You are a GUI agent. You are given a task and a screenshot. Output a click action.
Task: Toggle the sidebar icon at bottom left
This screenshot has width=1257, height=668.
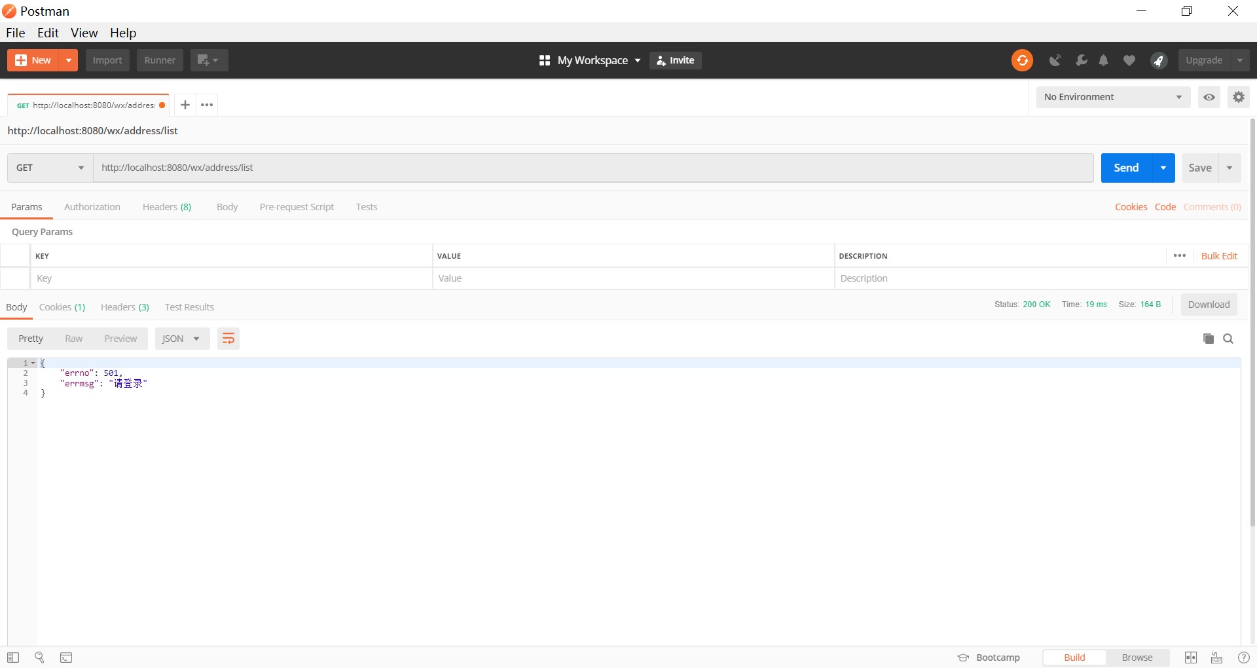13,658
